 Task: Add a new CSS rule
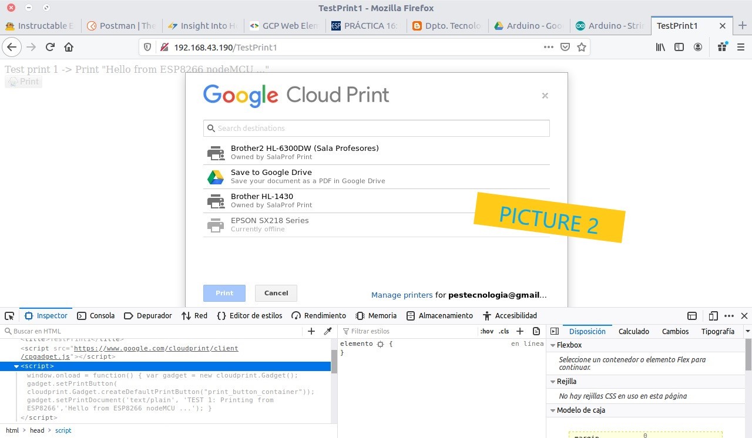520,331
